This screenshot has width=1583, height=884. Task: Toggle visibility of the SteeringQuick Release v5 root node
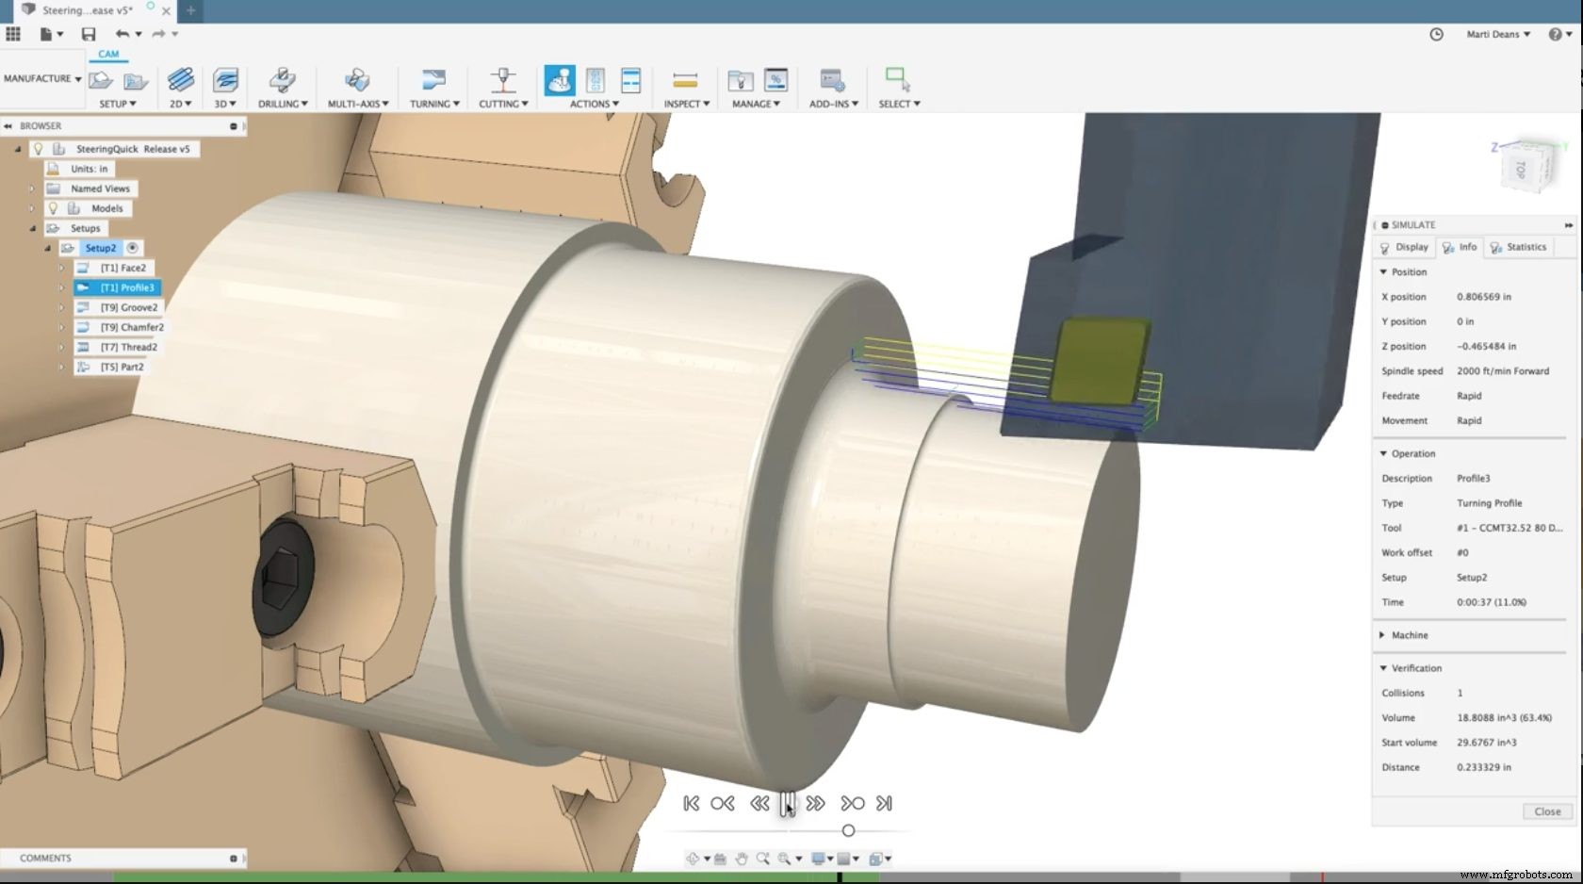38,149
